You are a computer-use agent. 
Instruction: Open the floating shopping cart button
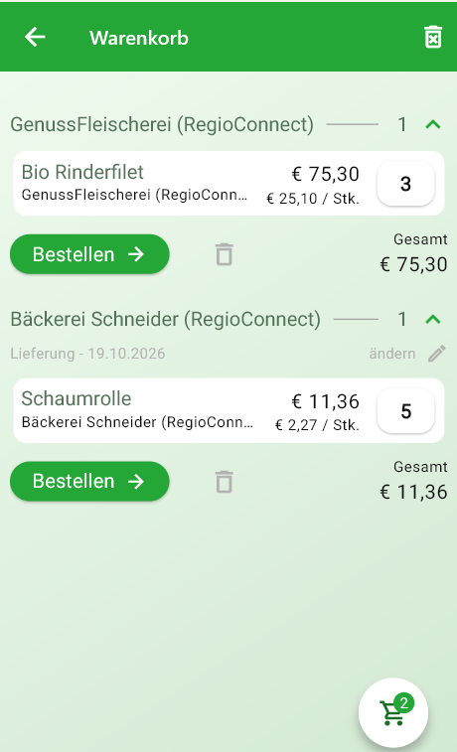[x=393, y=712]
